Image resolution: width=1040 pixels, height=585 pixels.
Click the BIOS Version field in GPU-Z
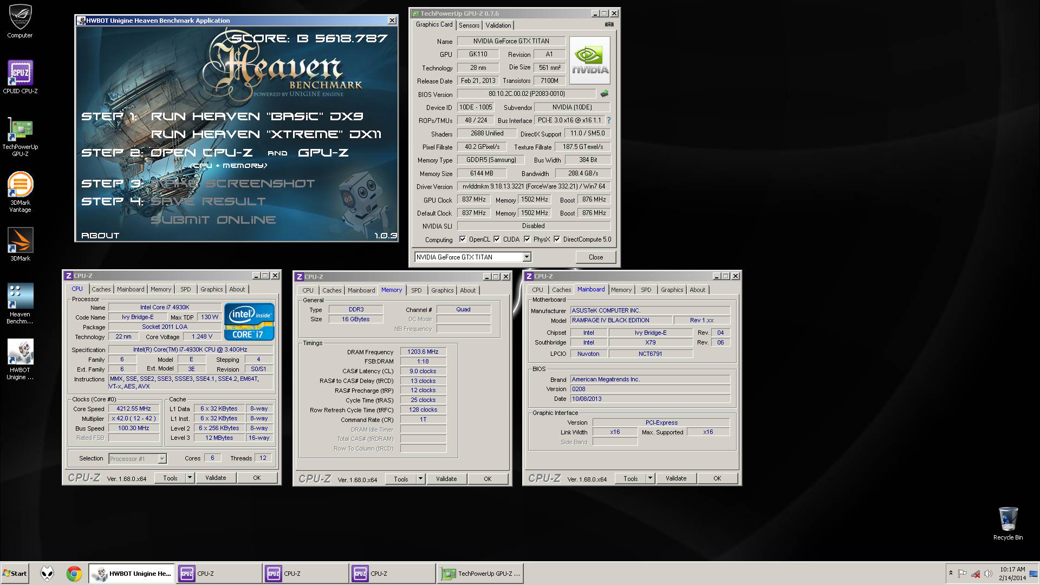526,94
